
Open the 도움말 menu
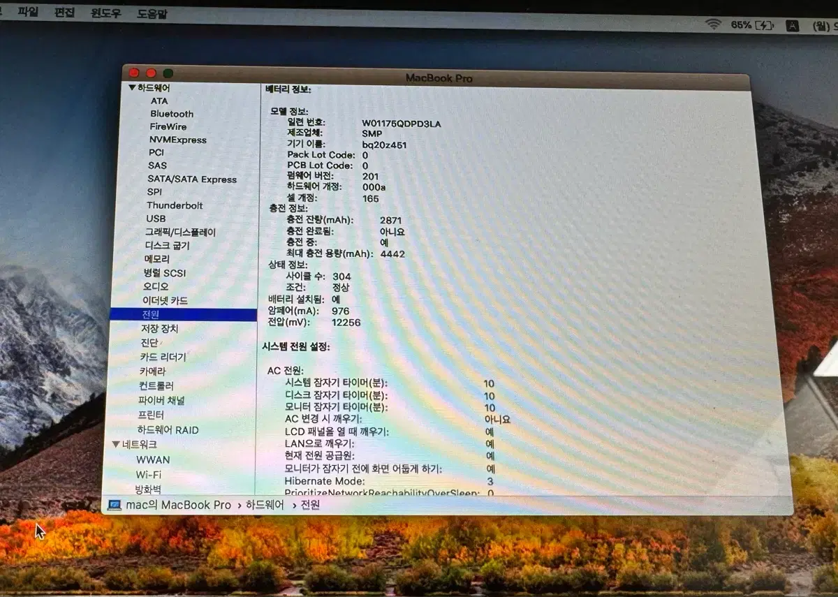click(x=152, y=14)
